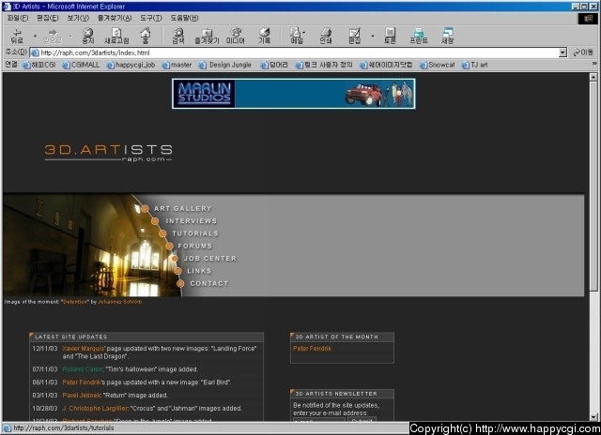Open the Pavel Jelinek update link
The image size is (601, 435).
[x=82, y=396]
